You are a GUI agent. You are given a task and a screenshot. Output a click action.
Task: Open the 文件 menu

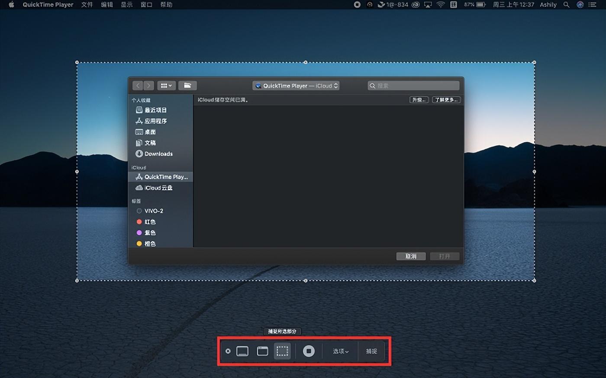(87, 4)
